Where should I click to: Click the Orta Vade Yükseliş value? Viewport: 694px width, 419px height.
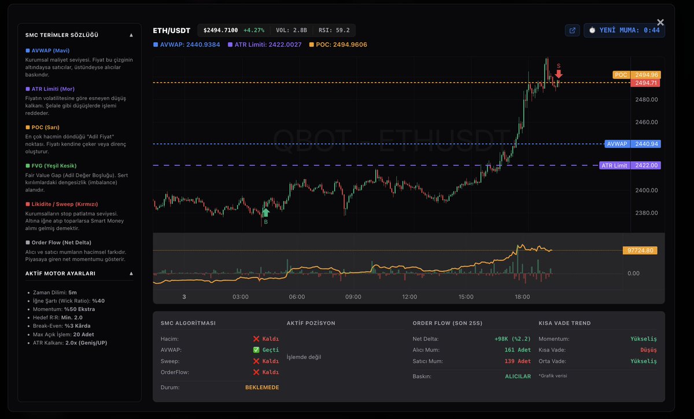pos(644,361)
